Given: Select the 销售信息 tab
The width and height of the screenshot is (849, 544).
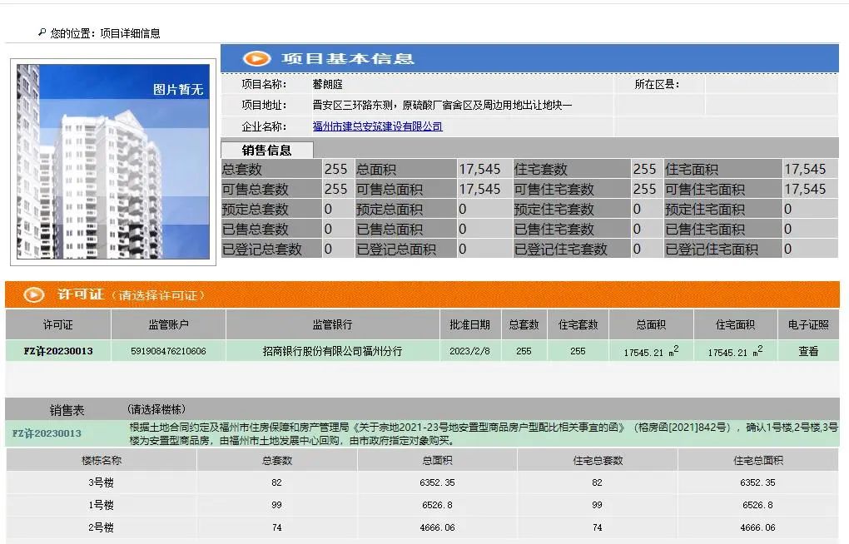Looking at the screenshot, I should tap(266, 150).
